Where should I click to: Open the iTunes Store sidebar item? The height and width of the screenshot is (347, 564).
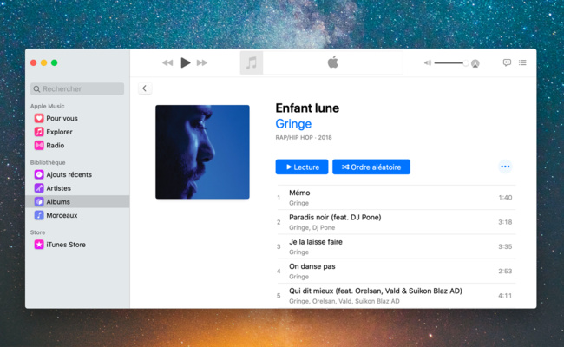pos(77,245)
